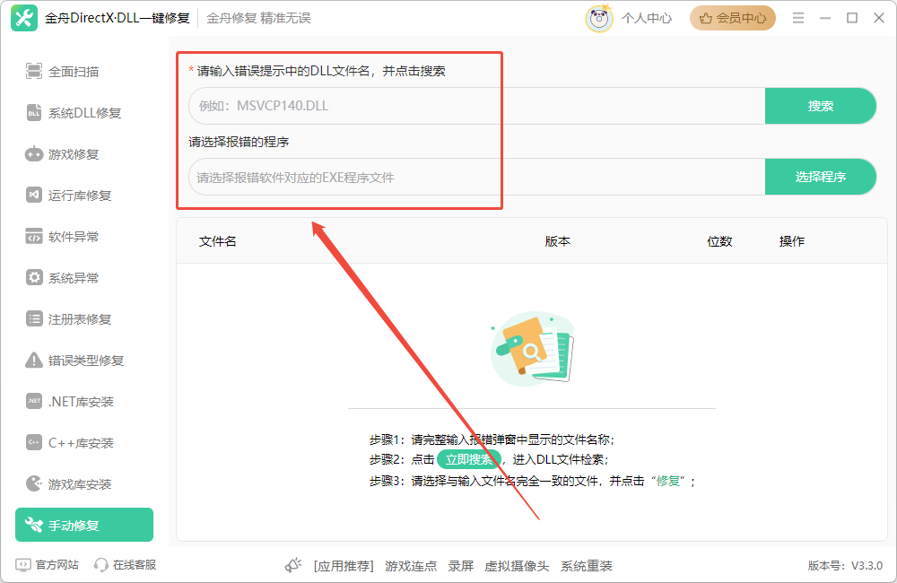
Task: Click the 选择程序 button
Action: [x=821, y=177]
